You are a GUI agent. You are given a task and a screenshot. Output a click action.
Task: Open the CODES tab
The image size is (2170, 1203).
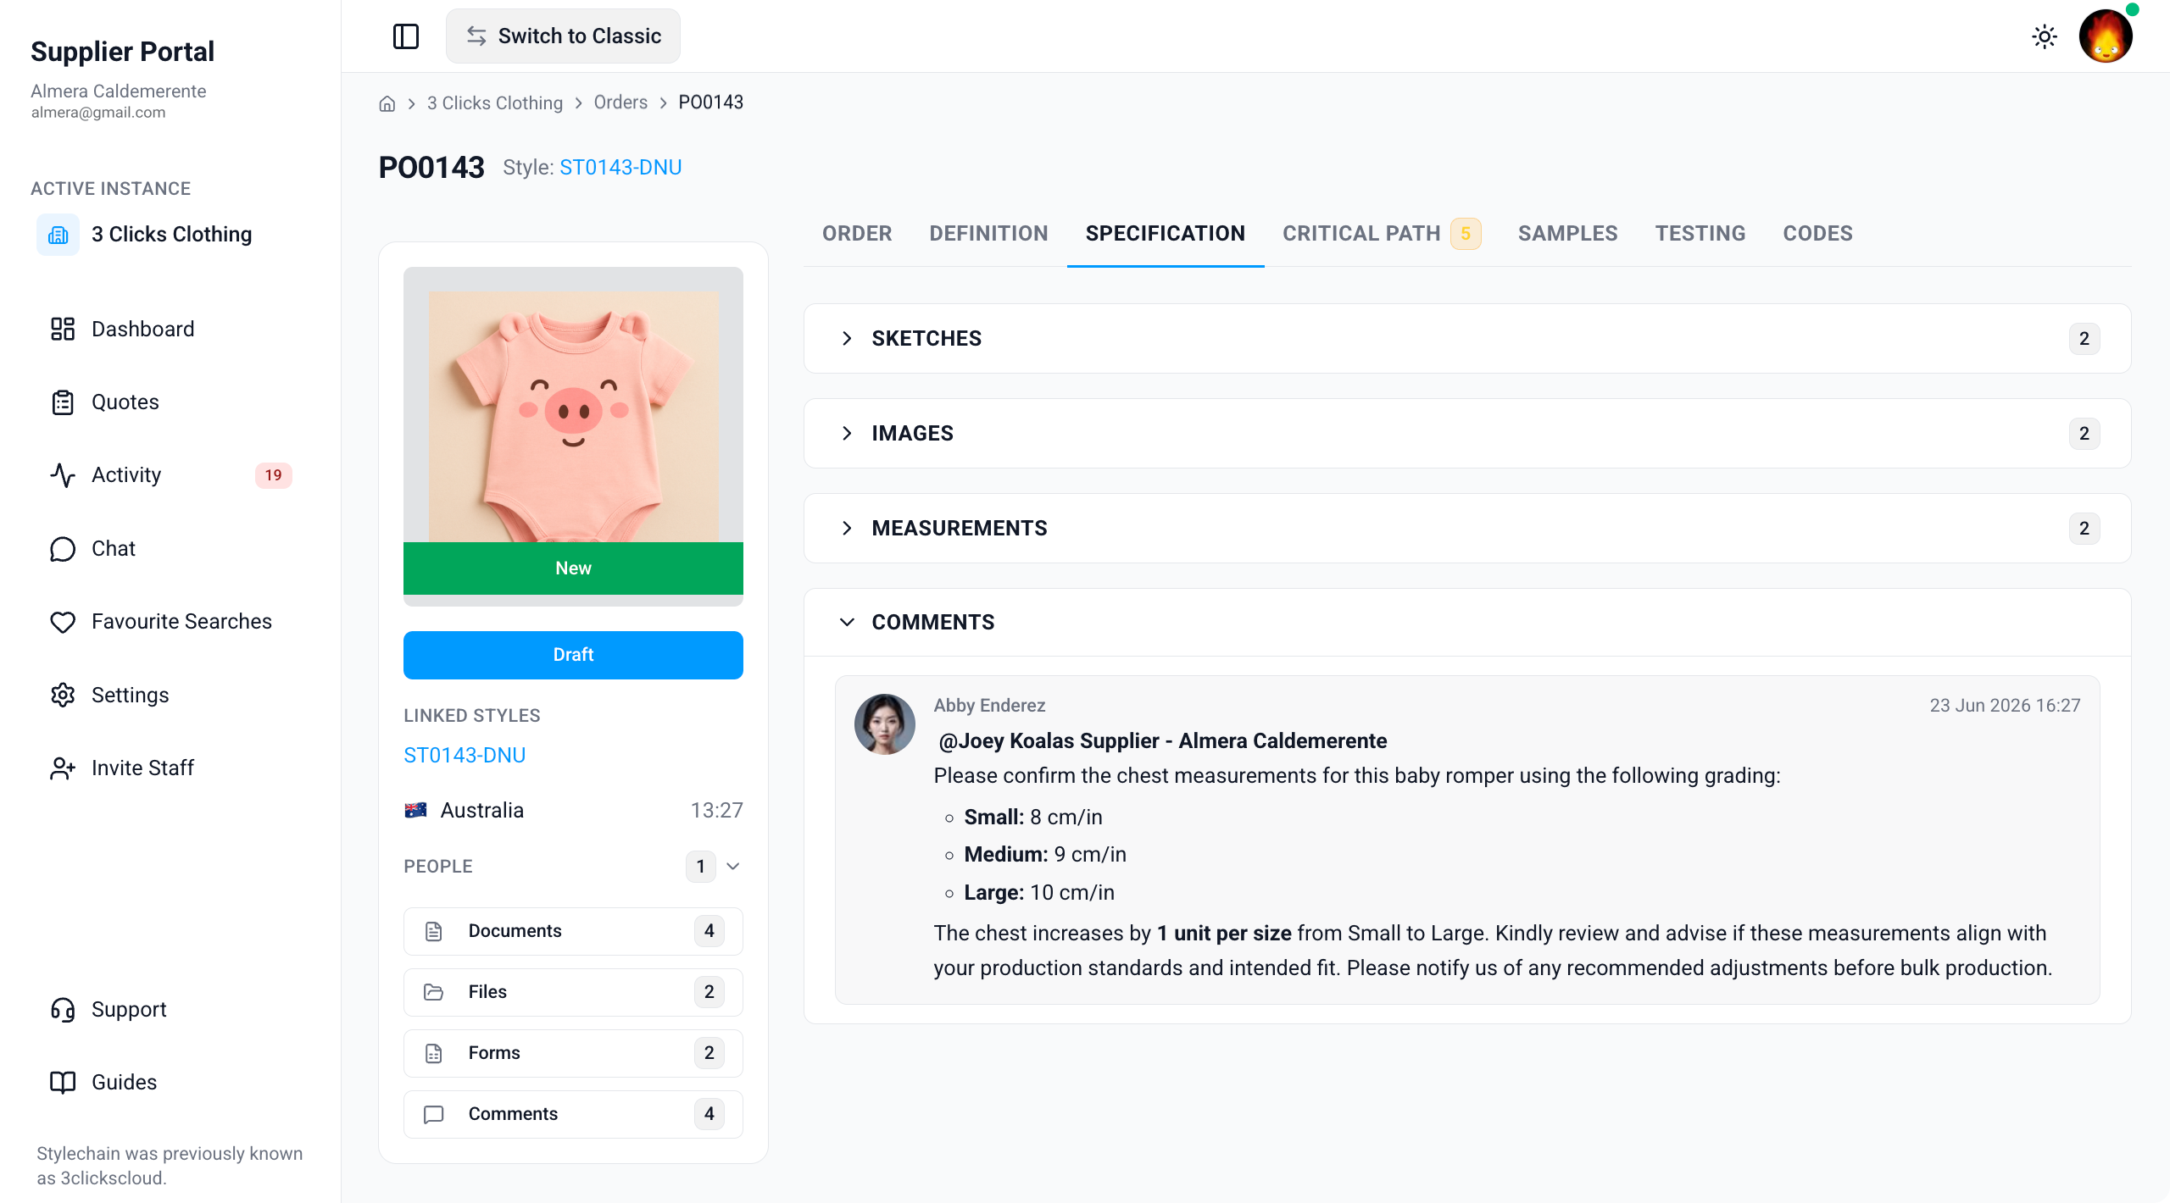1817,234
